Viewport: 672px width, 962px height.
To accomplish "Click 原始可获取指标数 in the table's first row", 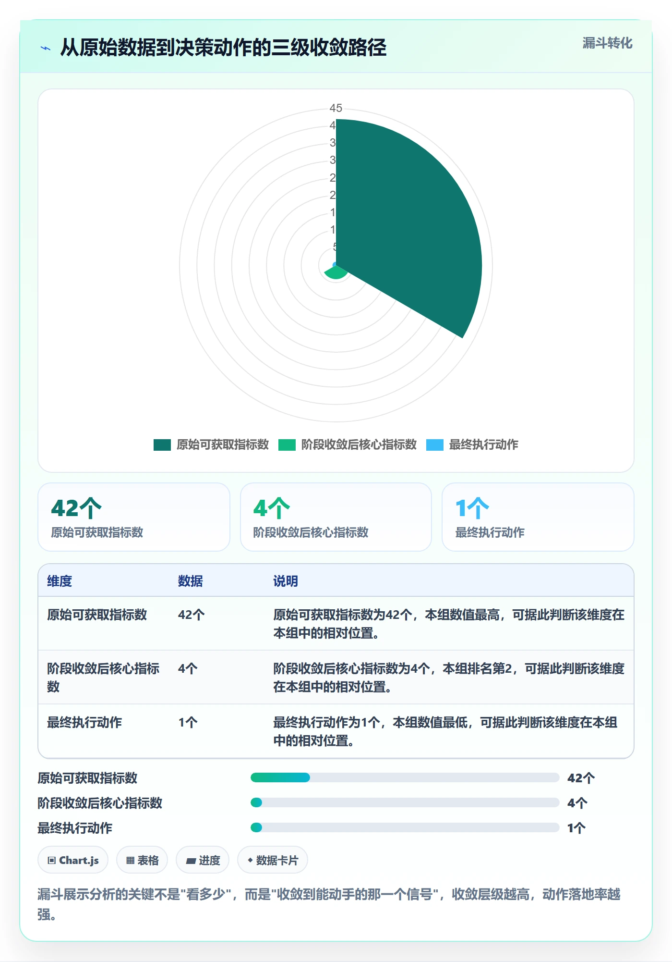I will coord(97,615).
